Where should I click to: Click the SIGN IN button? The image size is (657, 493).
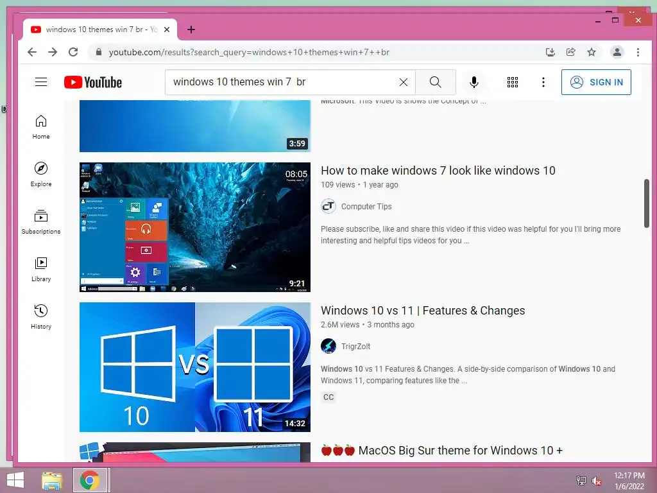pos(596,82)
